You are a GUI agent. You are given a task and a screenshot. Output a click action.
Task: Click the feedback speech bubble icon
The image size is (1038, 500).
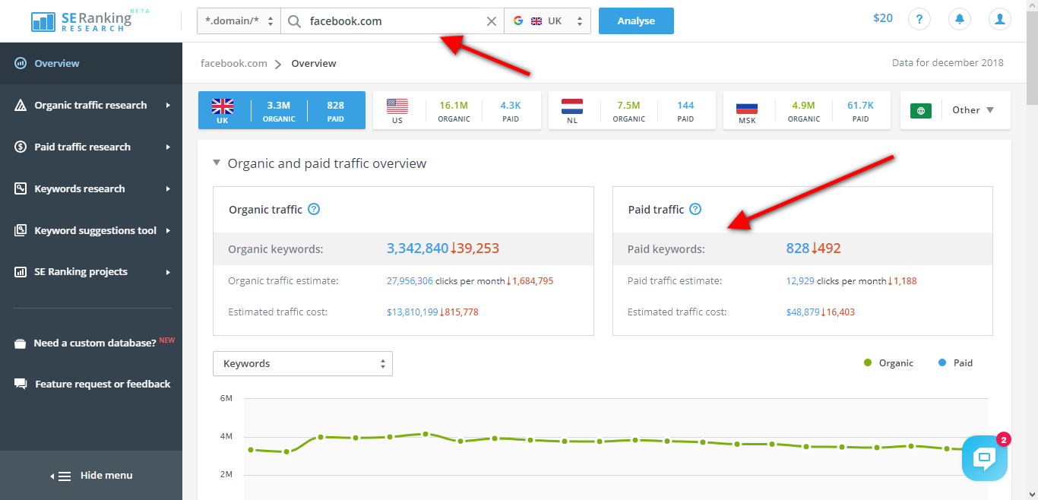click(21, 384)
